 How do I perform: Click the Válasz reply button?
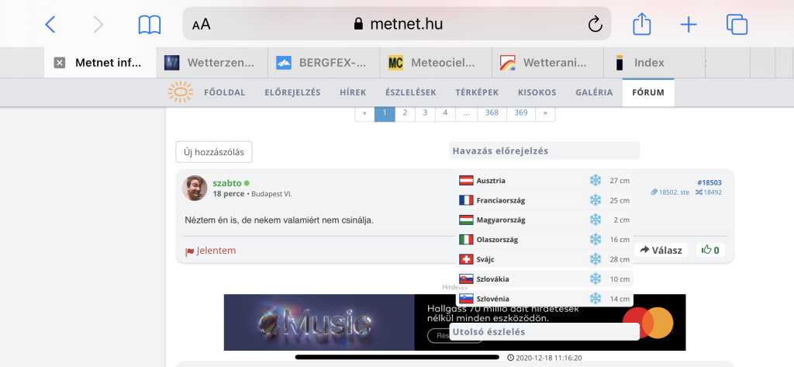pos(659,250)
